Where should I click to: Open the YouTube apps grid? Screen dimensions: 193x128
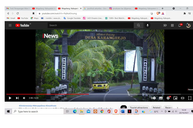pos(172,25)
